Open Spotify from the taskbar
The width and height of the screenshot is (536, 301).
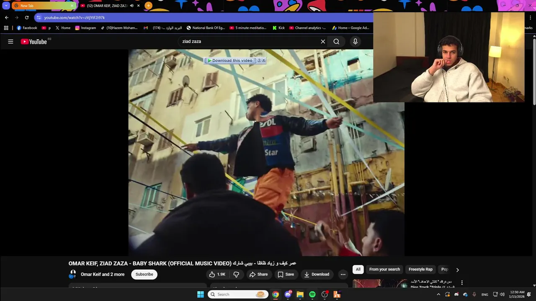(312, 294)
